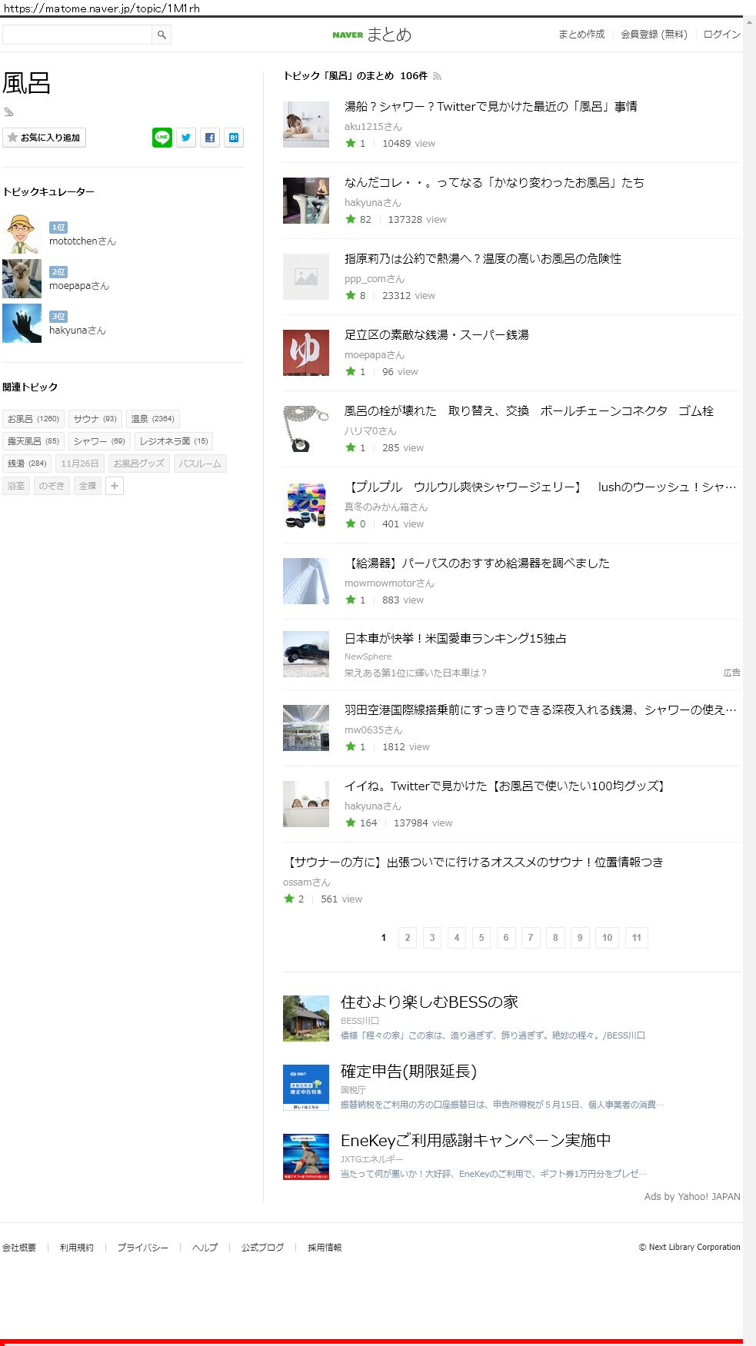Share topic via LINE icon

pyautogui.click(x=162, y=138)
